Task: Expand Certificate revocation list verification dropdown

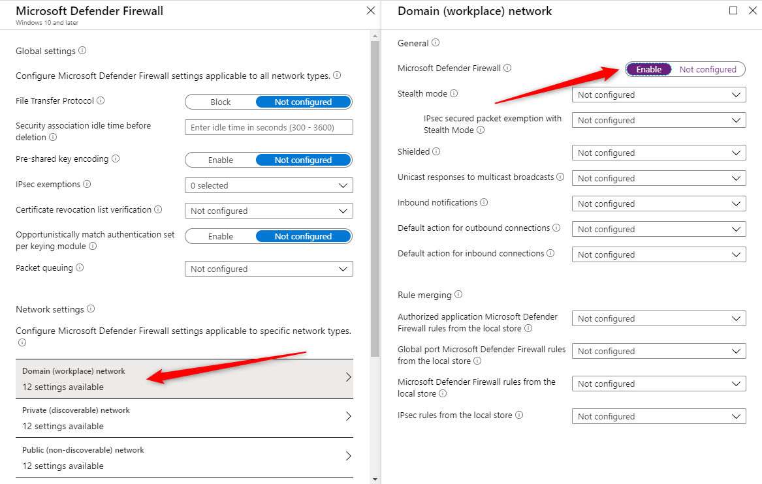Action: coord(269,211)
